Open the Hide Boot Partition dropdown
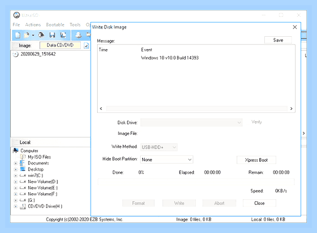Image resolution: width=317 pixels, height=233 pixels. [x=167, y=159]
